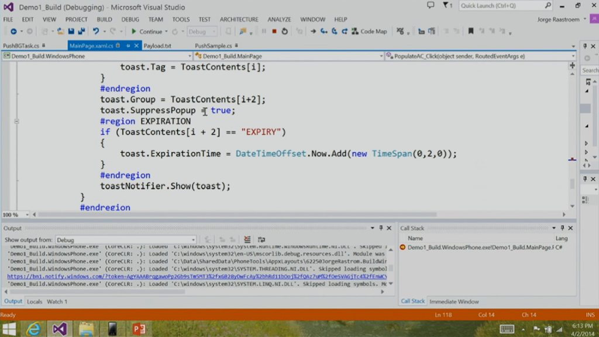Click the editor horizontal scrollbar
The width and height of the screenshot is (599, 337).
pos(237,214)
